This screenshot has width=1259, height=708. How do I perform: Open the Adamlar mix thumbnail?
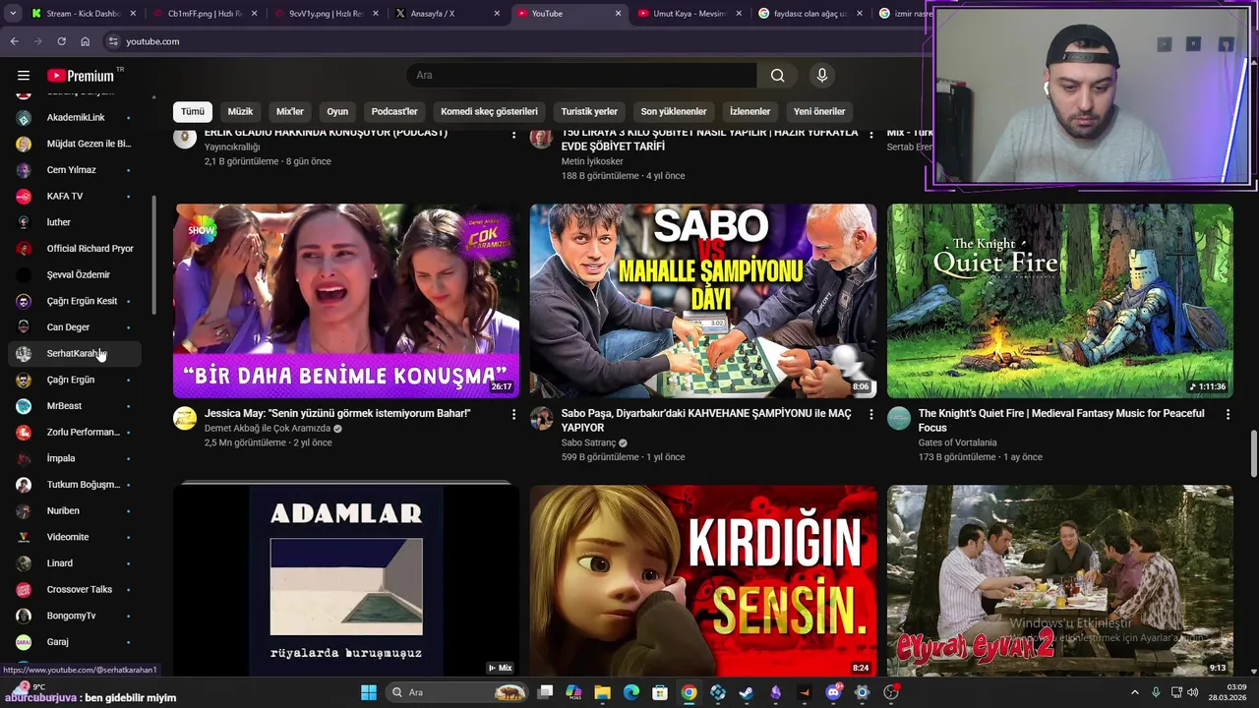tap(346, 579)
